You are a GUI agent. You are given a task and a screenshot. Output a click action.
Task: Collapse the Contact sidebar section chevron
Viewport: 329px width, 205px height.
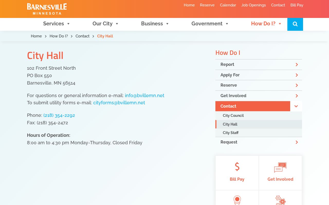296,106
